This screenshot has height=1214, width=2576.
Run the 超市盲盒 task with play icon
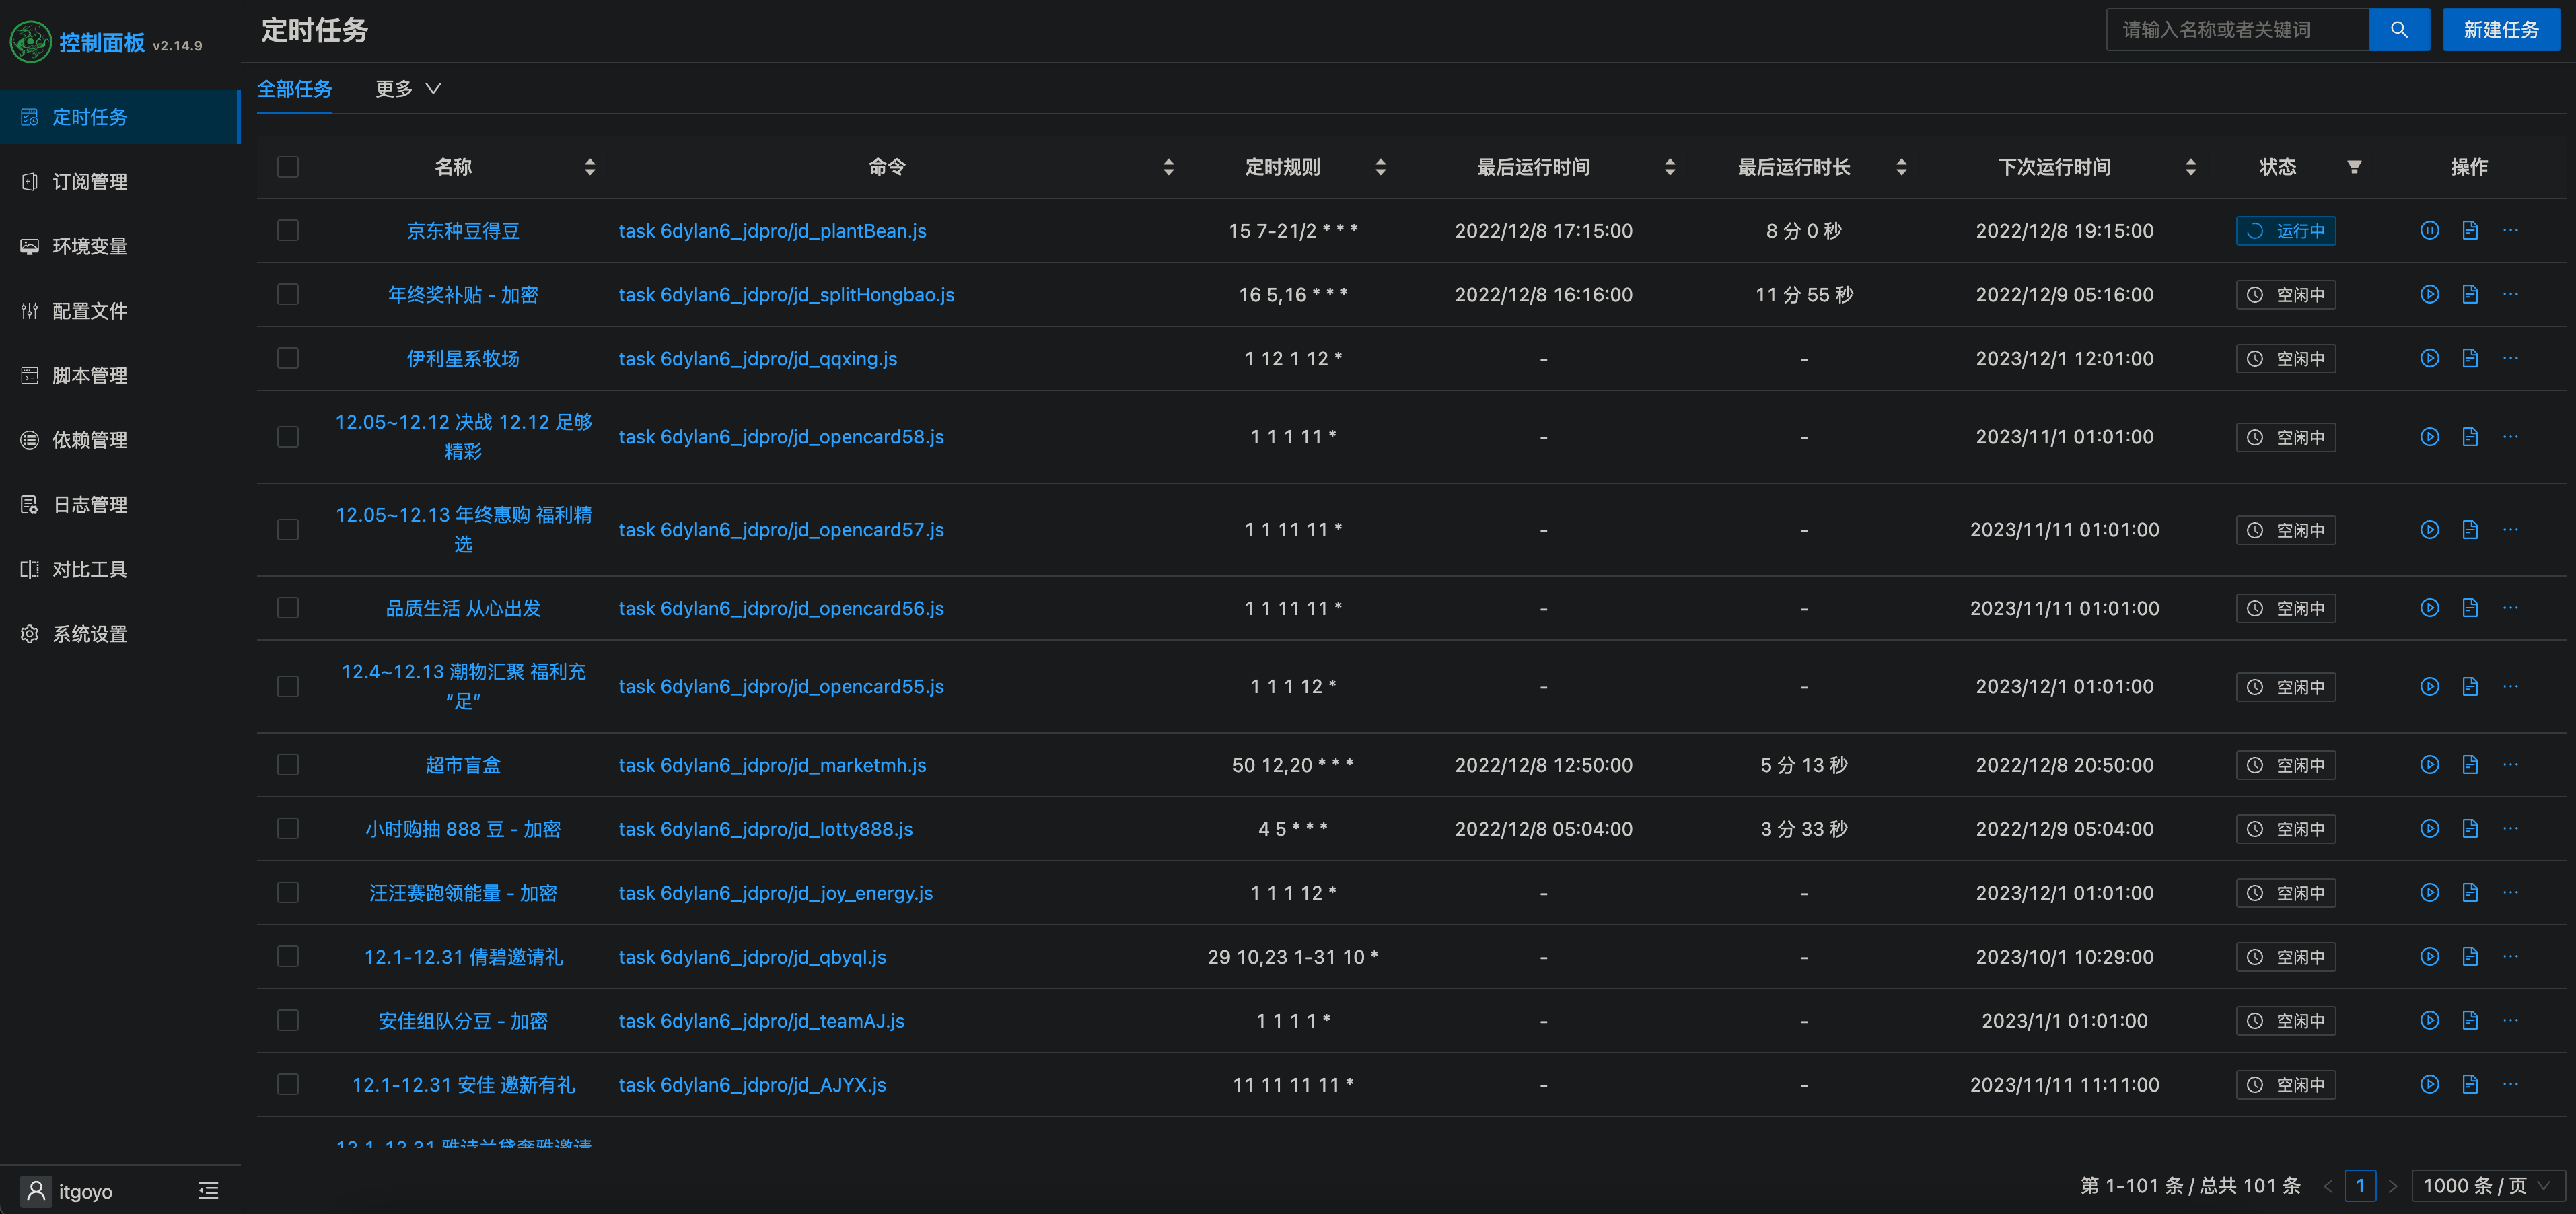tap(2429, 765)
